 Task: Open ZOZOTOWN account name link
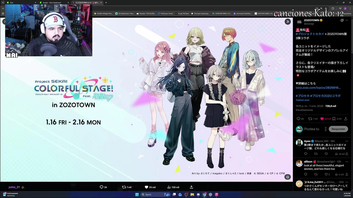[311, 20]
